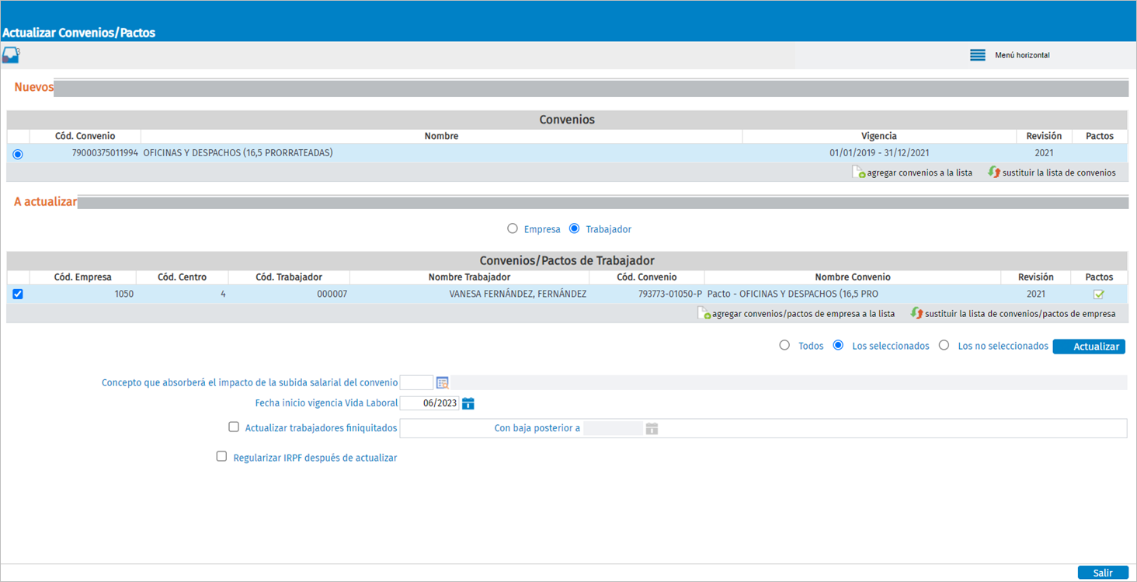Select the Los seleccionados radio option

pos(838,345)
